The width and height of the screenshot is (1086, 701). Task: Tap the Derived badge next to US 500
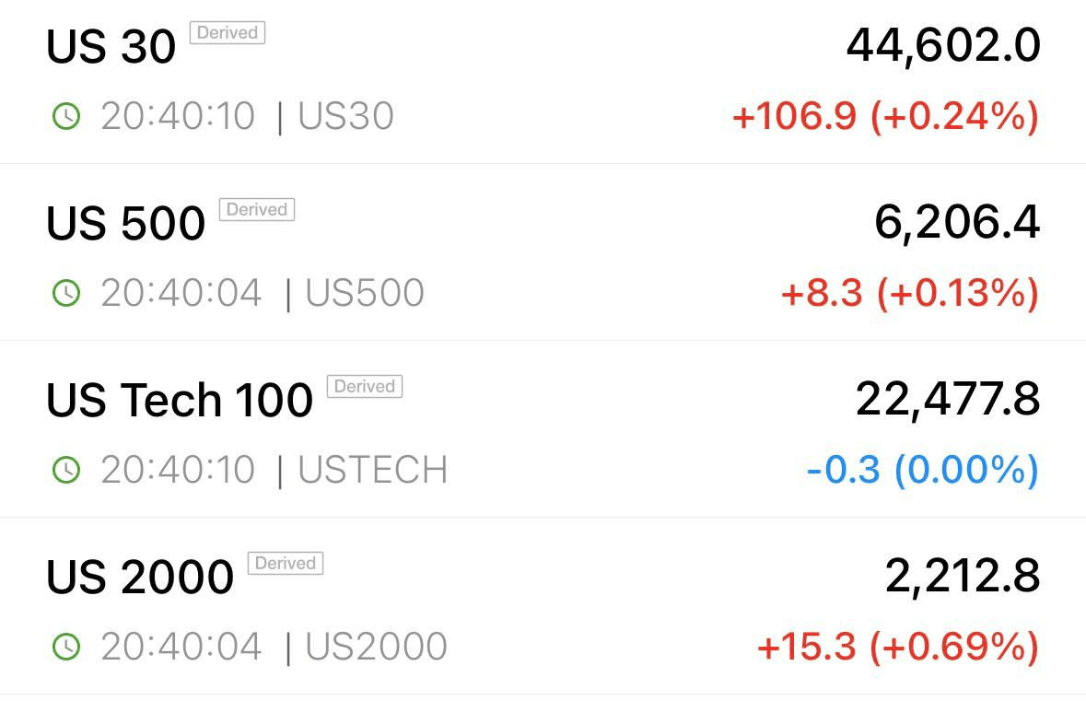click(257, 209)
